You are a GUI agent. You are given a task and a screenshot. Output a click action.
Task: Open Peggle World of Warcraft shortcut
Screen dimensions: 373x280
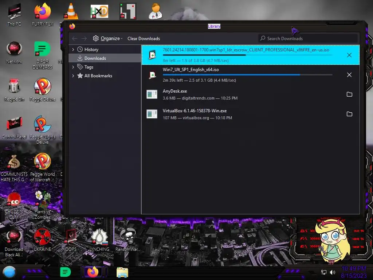point(42,168)
